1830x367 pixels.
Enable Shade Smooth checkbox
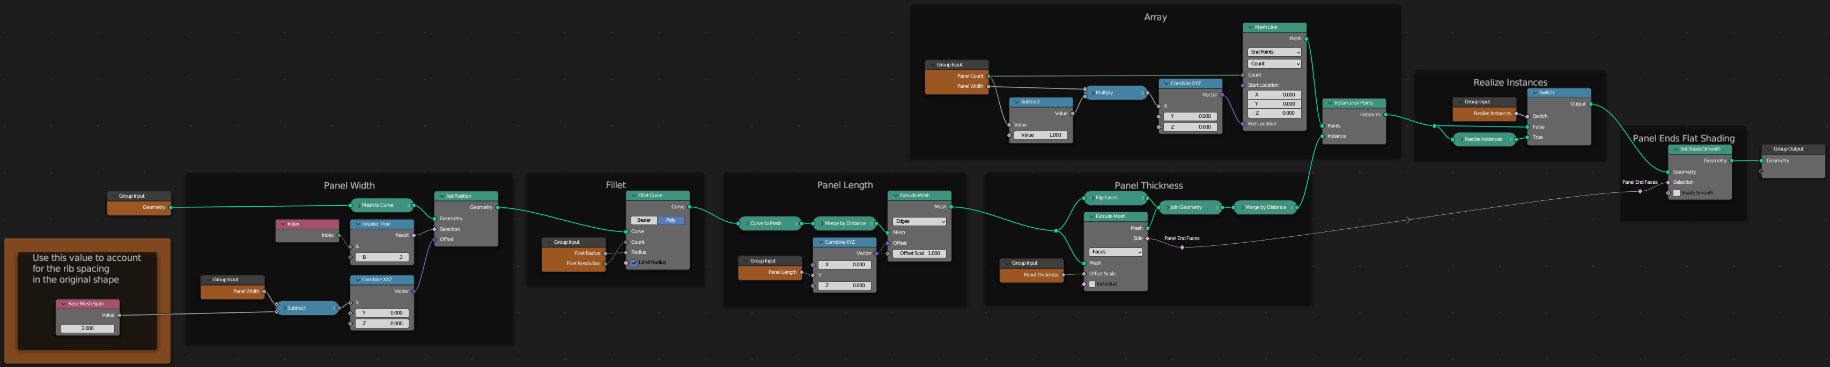click(1677, 192)
